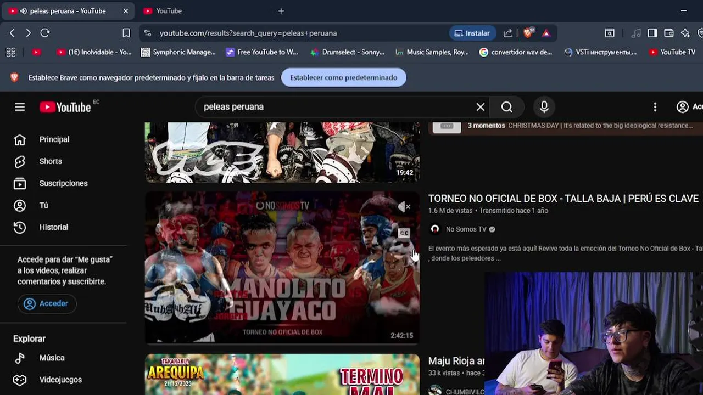Screen dimensions: 703x395
Task: Open YouTube settings three-dot menu
Action: (x=655, y=107)
